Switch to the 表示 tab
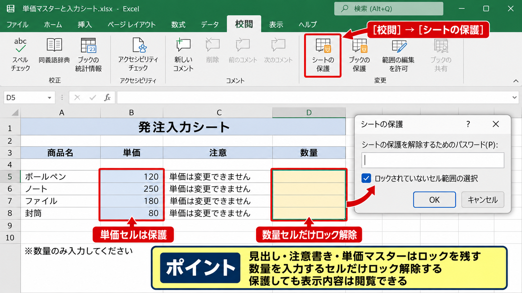522x293 pixels. (276, 25)
